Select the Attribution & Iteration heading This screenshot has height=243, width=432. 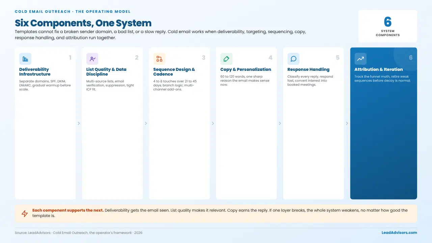(x=379, y=70)
